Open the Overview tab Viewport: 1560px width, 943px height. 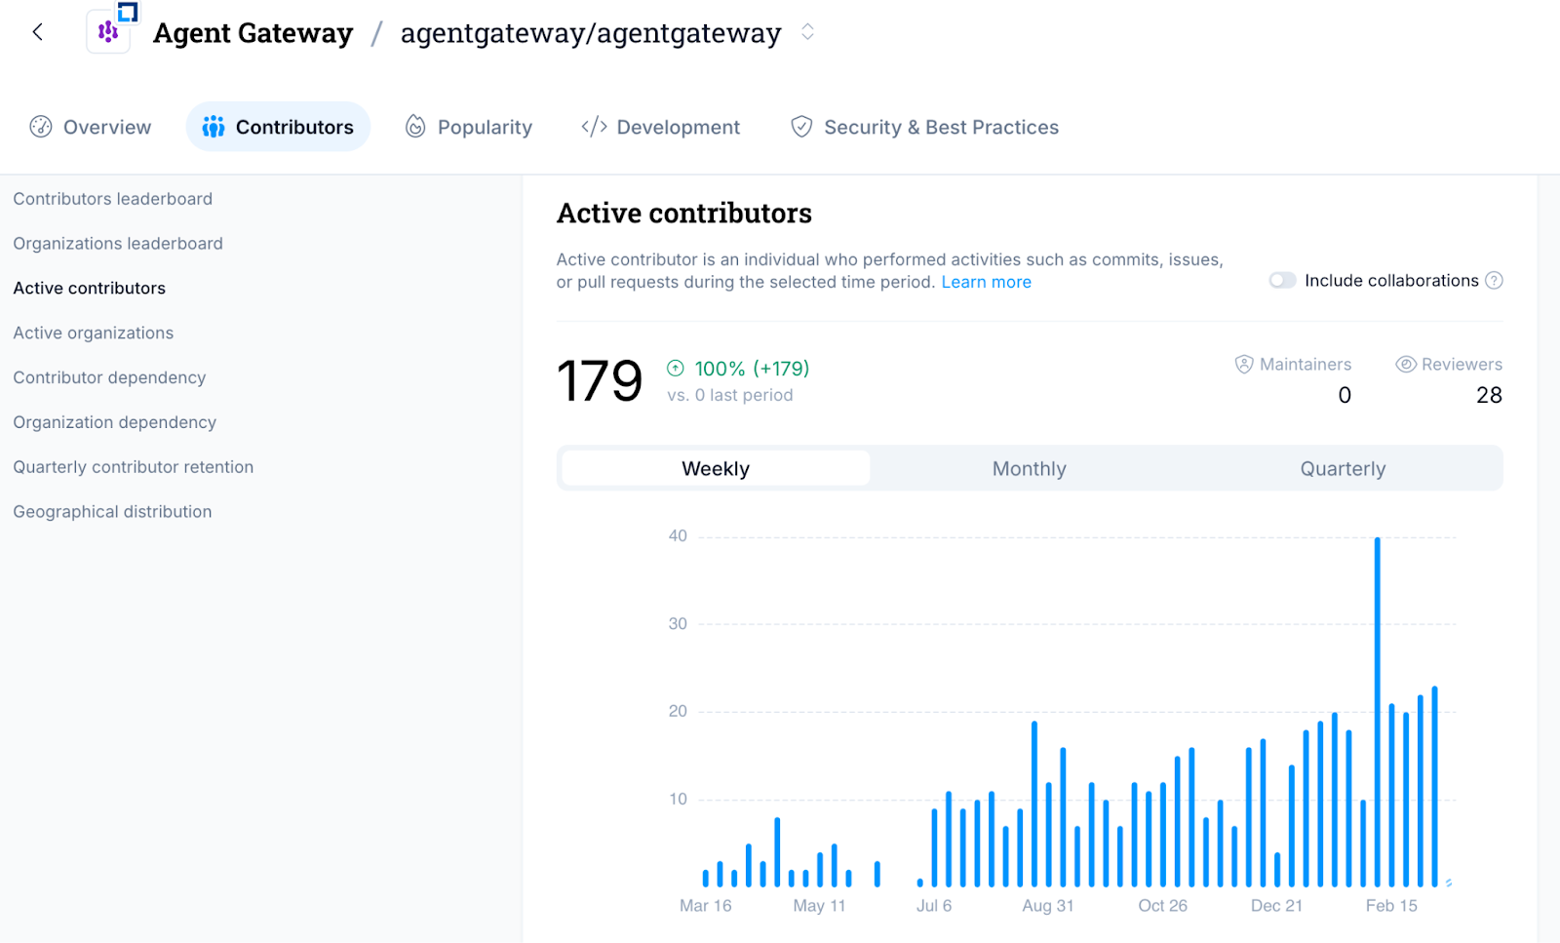pos(91,127)
